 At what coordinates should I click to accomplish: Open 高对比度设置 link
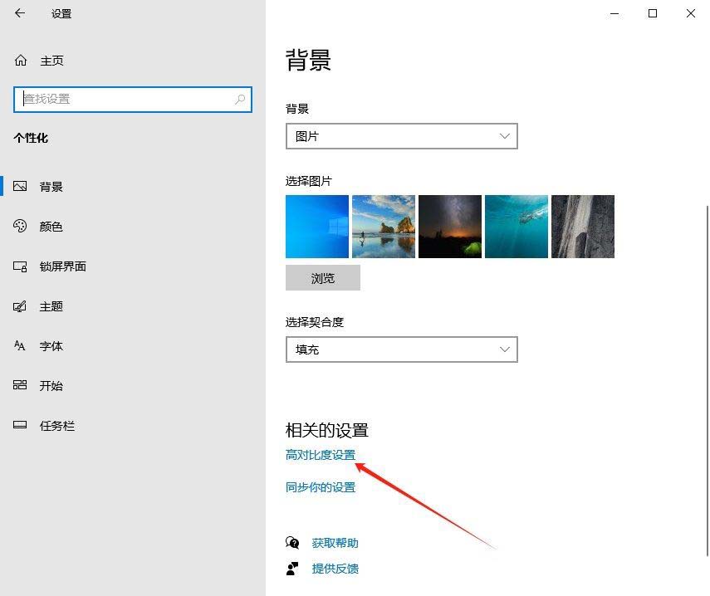pos(321,455)
